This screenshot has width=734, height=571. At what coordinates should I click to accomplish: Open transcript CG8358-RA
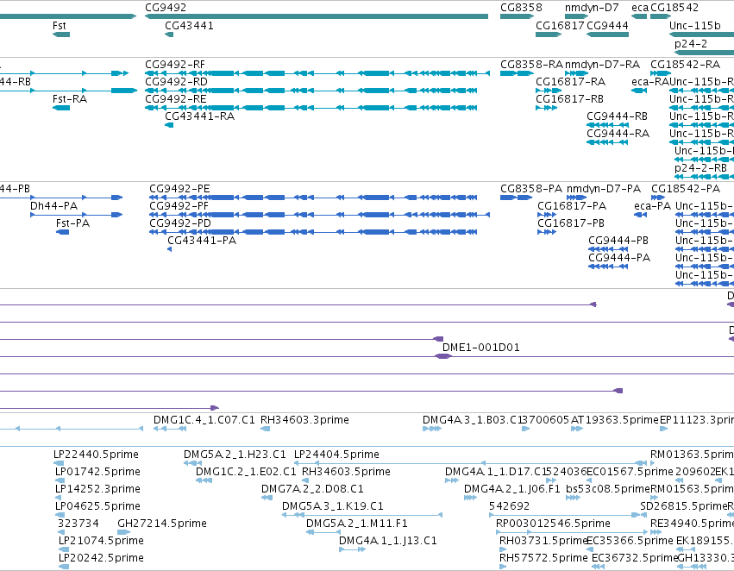point(531,65)
